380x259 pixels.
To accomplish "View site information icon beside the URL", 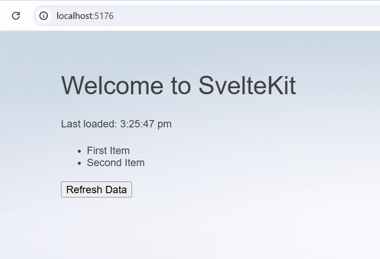I will 43,16.
